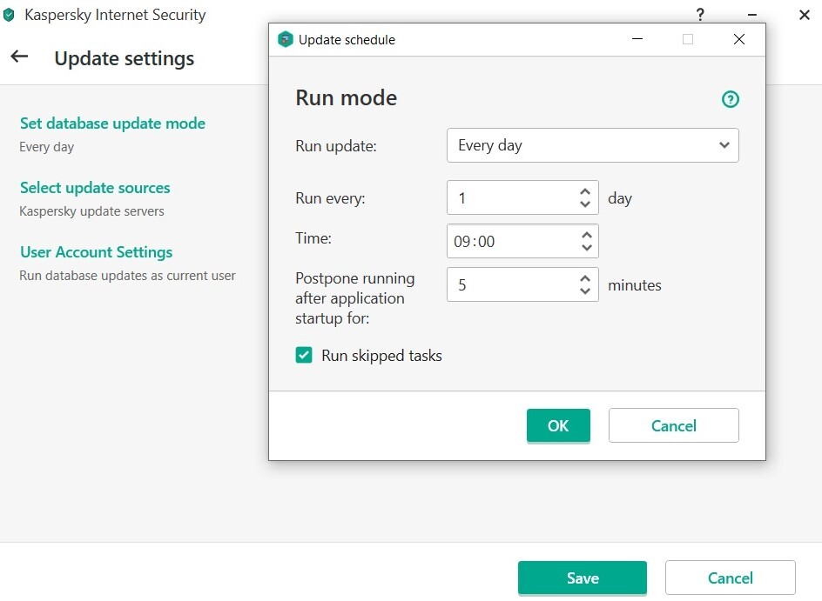Cancel the Update schedule dialog

click(674, 425)
